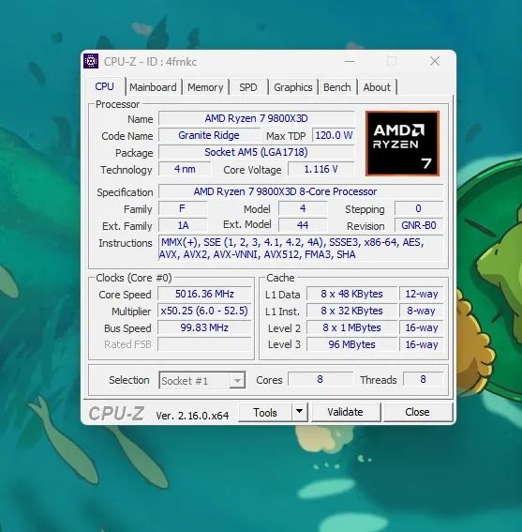Click the Revision value GNR-B0

419,225
